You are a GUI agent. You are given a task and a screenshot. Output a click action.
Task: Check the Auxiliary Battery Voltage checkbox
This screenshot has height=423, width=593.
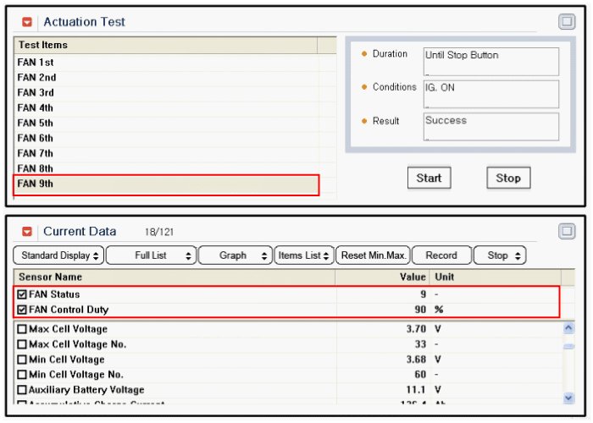tap(22, 390)
